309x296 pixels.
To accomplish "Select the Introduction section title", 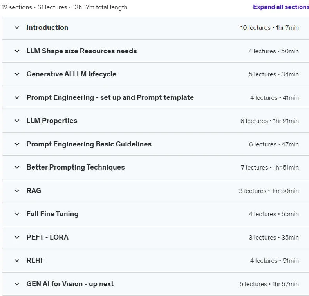I will pos(47,27).
